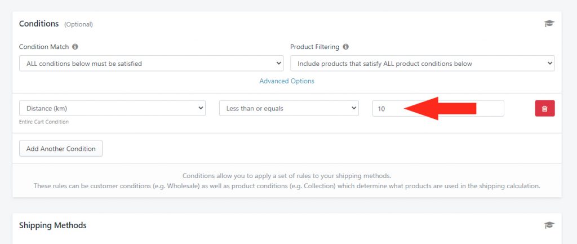The height and width of the screenshot is (244, 577).
Task: Click the Condition Match info icon
Action: point(75,47)
